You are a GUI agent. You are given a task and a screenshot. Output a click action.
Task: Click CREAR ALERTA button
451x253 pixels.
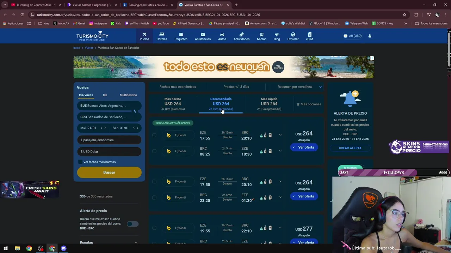point(350,148)
